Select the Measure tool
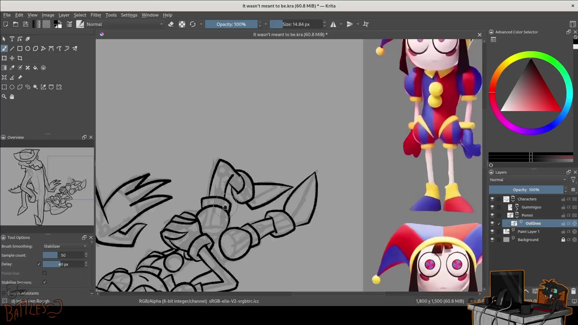Viewport: 578px width, 325px height. pos(12,77)
